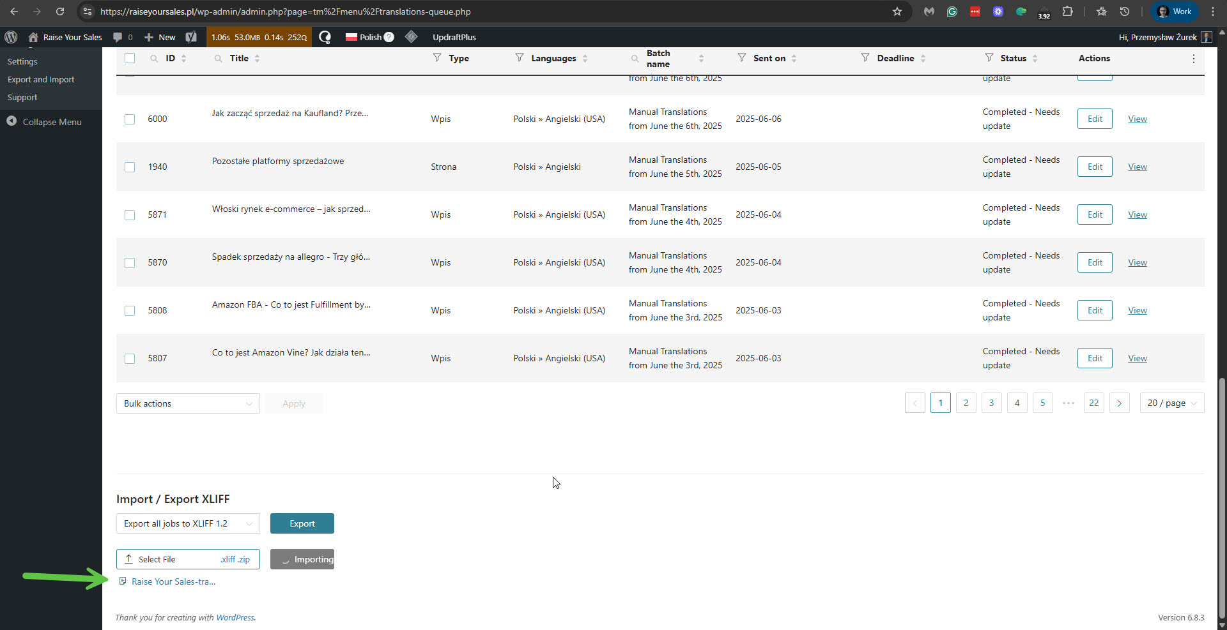Open the 20 / page size dropdown
1227x630 pixels.
1171,403
